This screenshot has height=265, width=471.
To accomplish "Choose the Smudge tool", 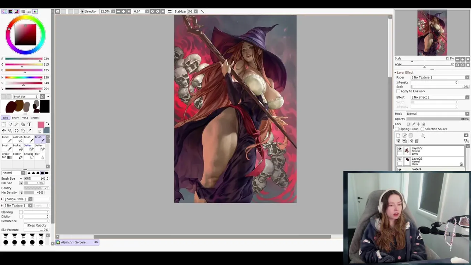I will (x=29, y=156).
